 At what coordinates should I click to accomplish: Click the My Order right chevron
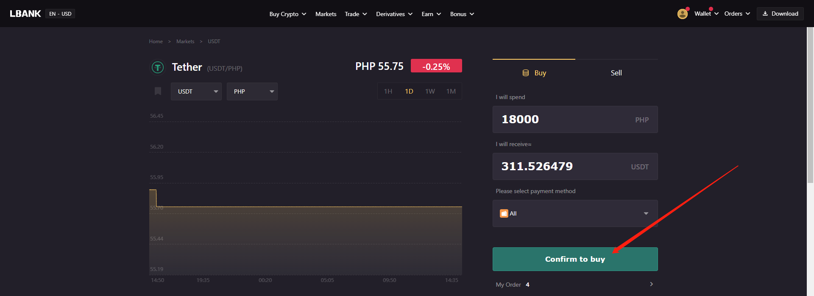point(652,284)
